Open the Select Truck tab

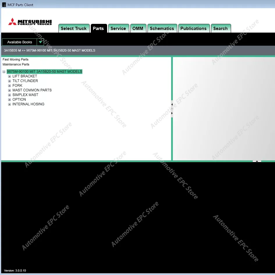pos(74,28)
